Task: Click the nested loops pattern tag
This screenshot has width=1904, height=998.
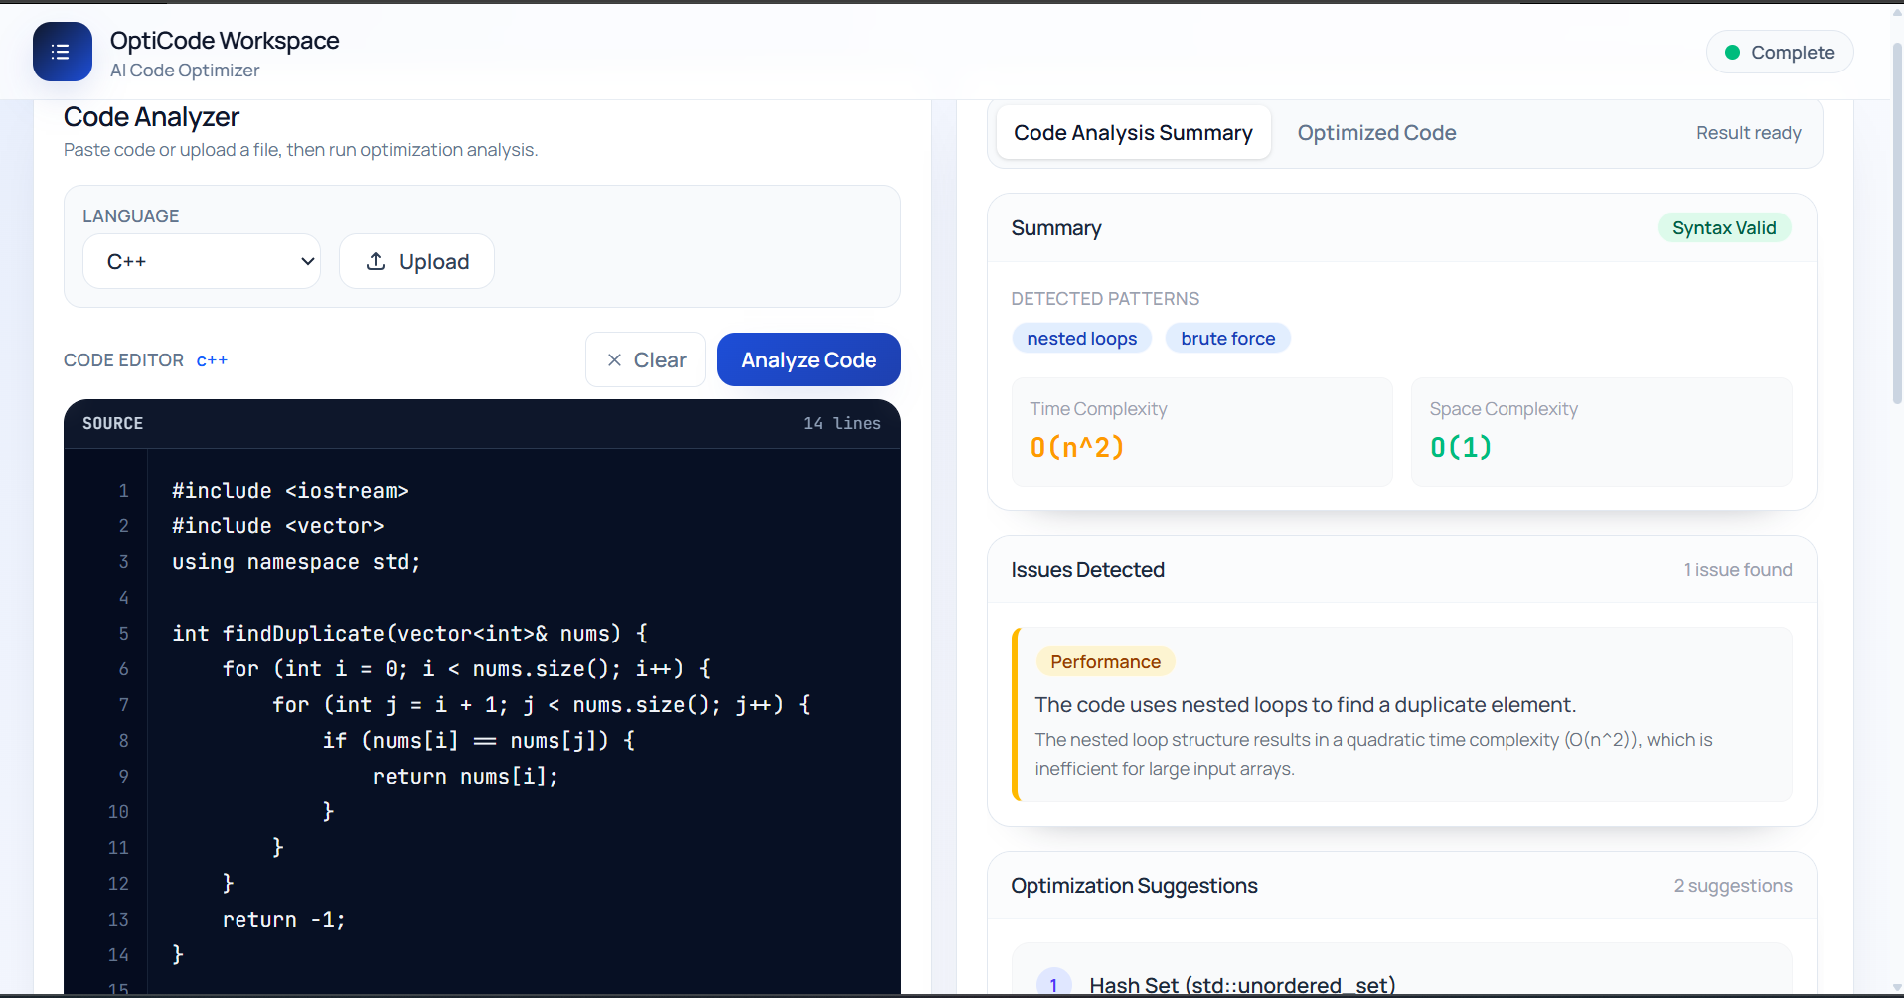Action: coord(1081,339)
